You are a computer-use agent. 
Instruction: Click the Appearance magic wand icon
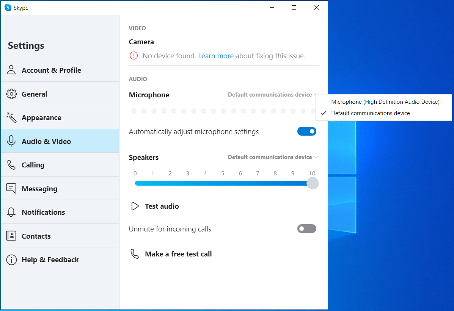(11, 117)
